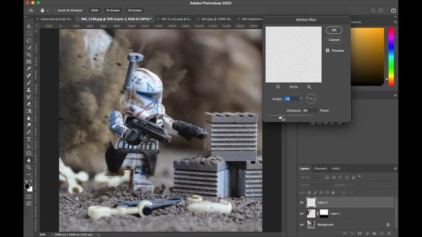Open the Hand tool preset dropdown arrow

click(x=47, y=11)
